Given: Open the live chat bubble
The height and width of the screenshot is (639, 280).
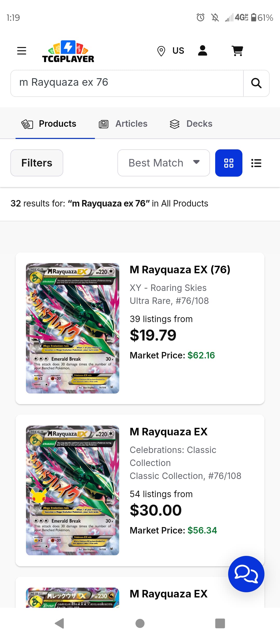Looking at the screenshot, I should tap(246, 574).
